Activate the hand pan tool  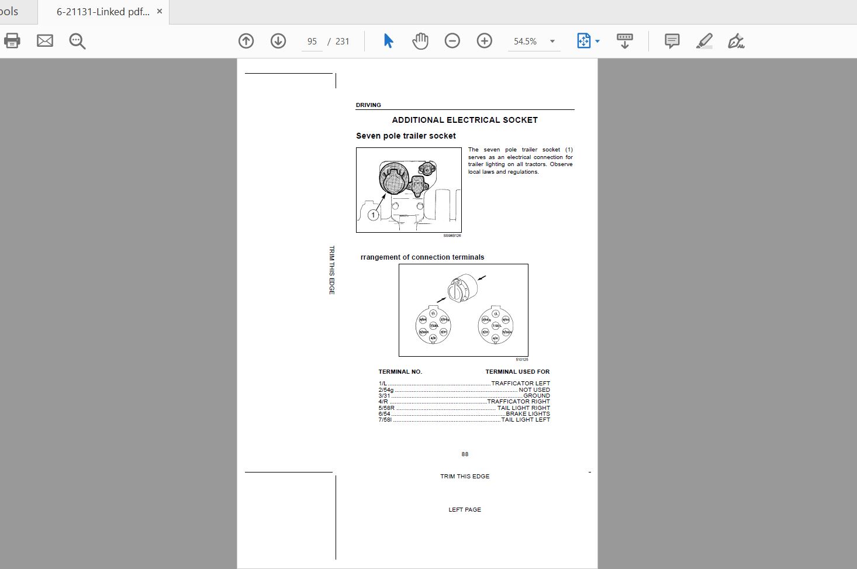420,41
